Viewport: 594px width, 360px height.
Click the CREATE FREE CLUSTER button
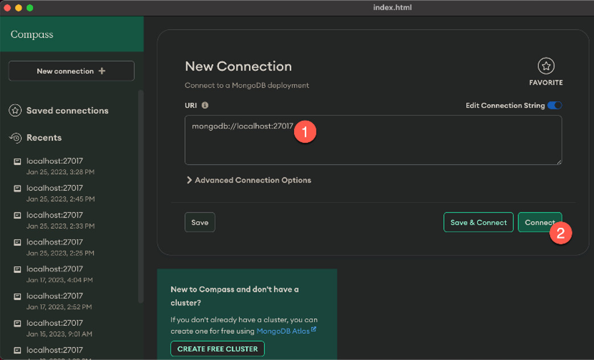point(217,349)
